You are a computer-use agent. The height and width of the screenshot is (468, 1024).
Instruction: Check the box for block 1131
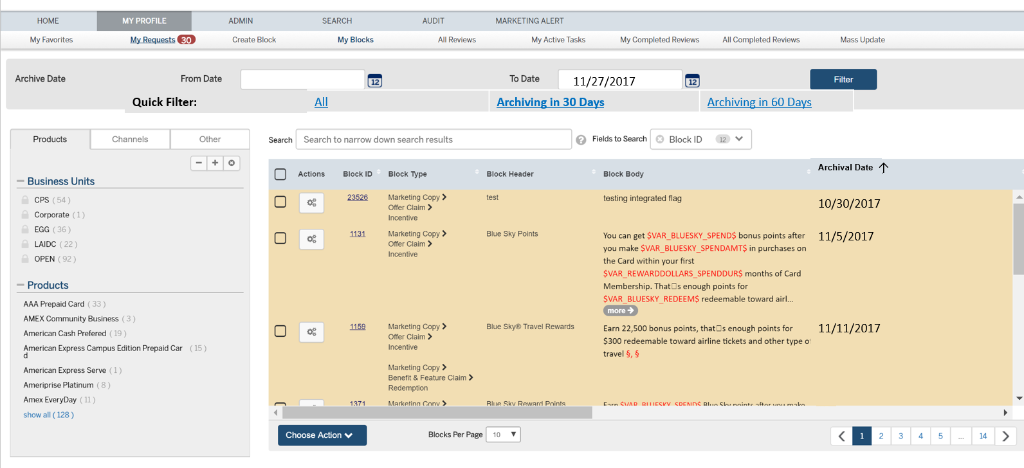[280, 239]
